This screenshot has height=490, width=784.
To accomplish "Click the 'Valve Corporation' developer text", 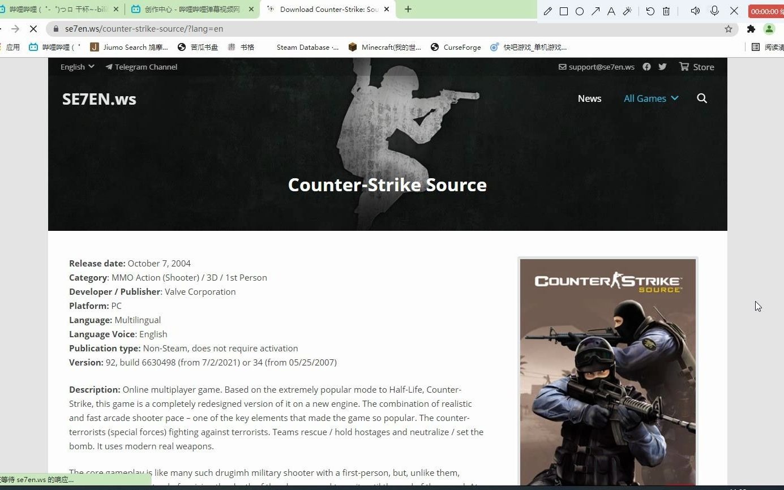I will (x=200, y=291).
